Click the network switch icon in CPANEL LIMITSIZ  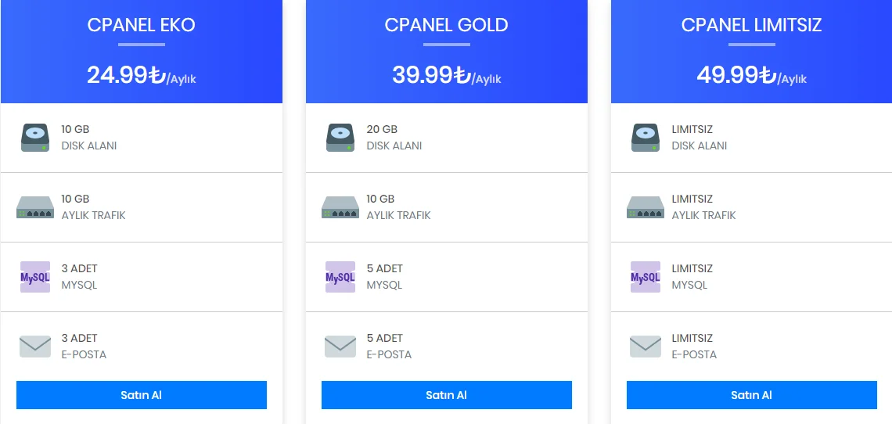pyautogui.click(x=646, y=207)
